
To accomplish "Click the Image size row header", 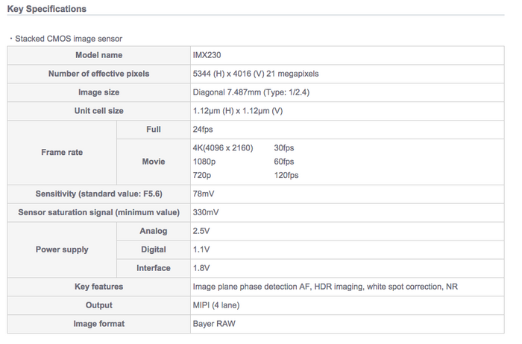I will [x=98, y=92].
